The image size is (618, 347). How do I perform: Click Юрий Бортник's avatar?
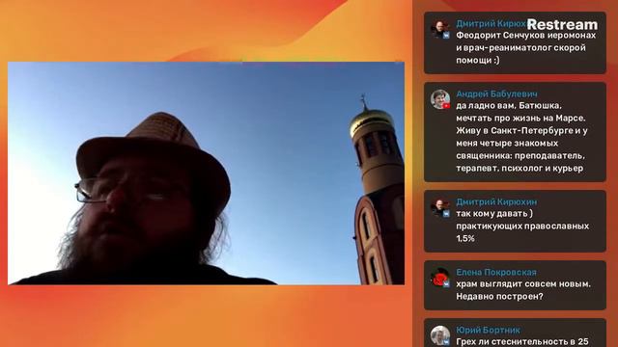tap(440, 335)
